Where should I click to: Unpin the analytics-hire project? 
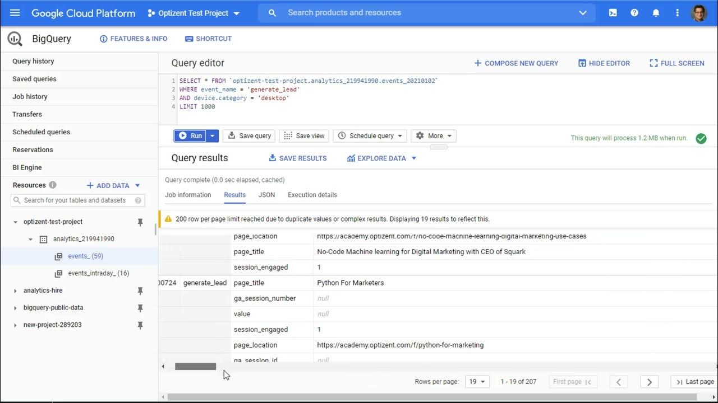point(140,291)
